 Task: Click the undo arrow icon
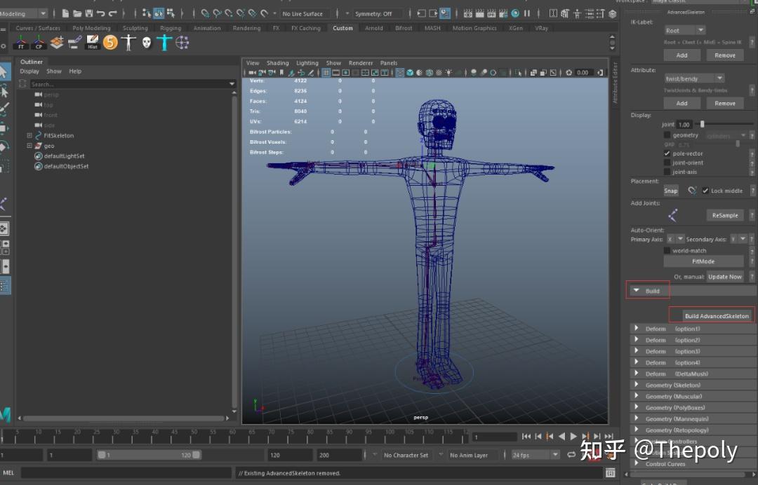[100, 13]
